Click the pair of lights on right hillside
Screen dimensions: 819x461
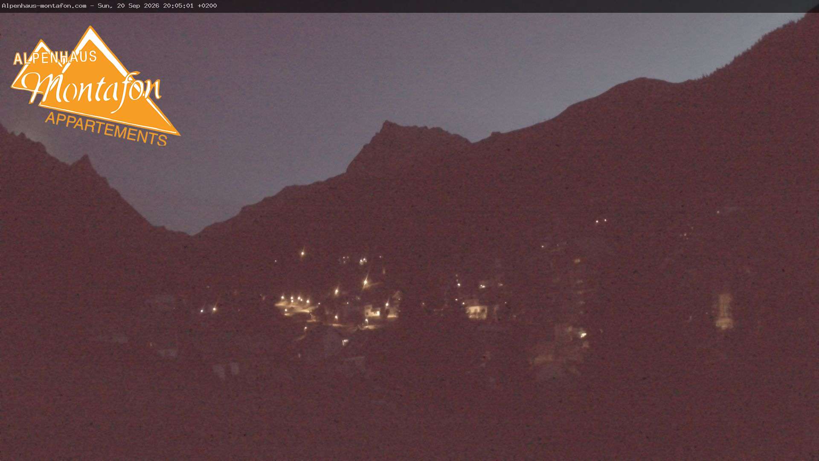601,221
